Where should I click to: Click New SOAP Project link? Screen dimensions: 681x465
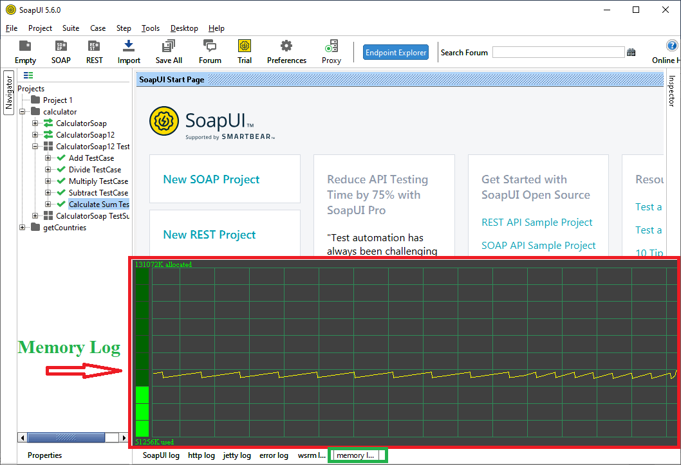pos(211,179)
